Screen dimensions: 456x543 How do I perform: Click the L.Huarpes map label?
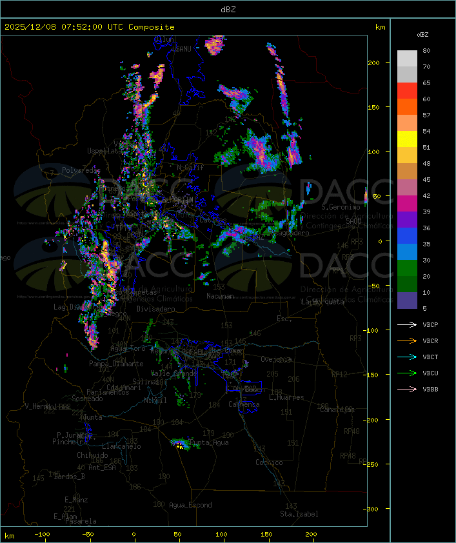(286, 397)
